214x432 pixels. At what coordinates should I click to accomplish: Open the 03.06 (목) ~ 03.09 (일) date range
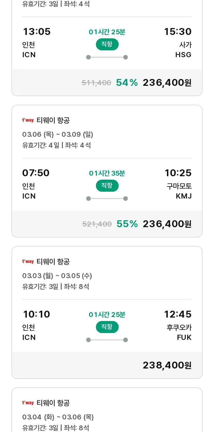(x=58, y=134)
